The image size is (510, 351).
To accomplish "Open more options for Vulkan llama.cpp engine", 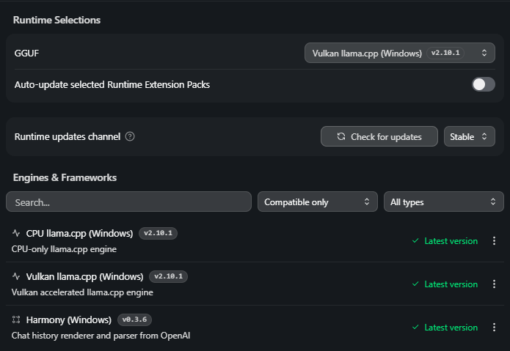I will 494,284.
